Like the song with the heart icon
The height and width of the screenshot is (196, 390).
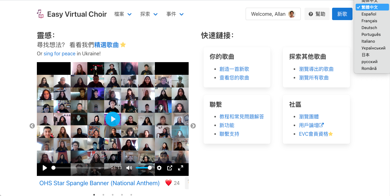point(169,183)
